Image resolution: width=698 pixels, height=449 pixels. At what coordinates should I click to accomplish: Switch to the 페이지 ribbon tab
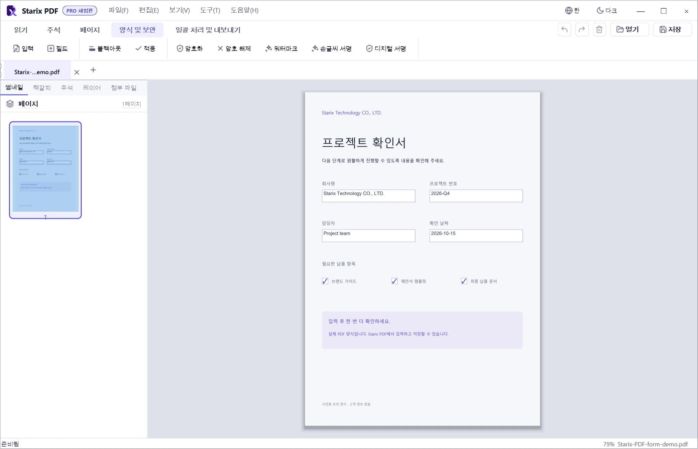click(x=90, y=30)
